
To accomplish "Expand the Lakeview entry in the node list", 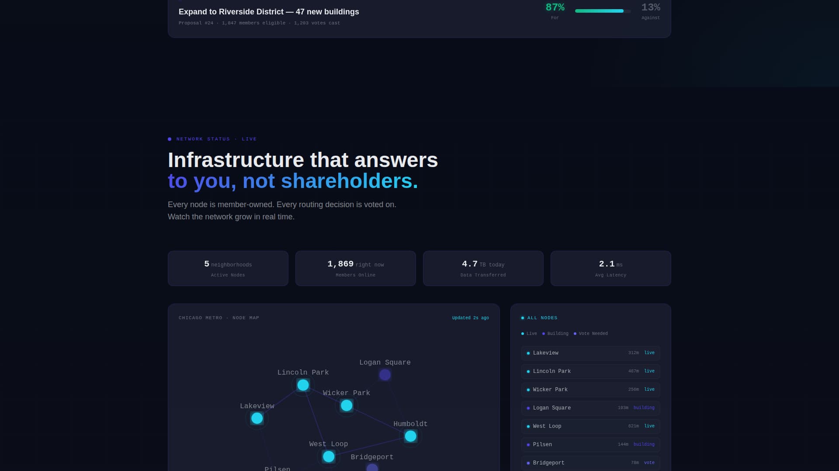I will [590, 353].
